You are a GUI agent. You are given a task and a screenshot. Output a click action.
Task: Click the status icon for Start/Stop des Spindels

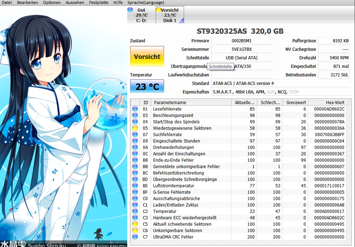pos(135,122)
